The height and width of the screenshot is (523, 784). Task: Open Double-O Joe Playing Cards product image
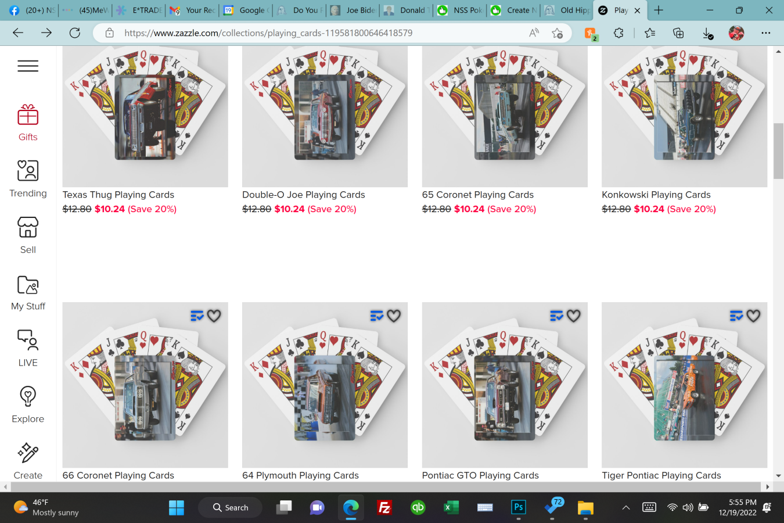coord(325,116)
